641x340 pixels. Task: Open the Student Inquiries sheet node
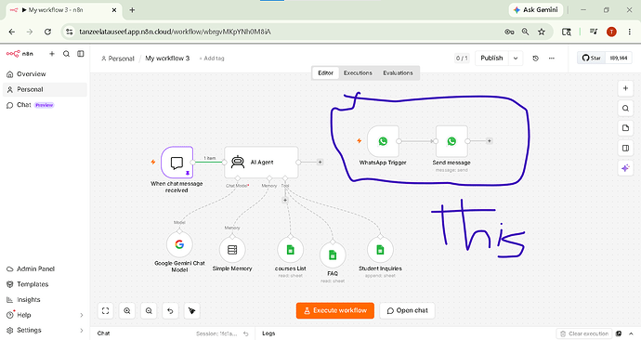(380, 250)
